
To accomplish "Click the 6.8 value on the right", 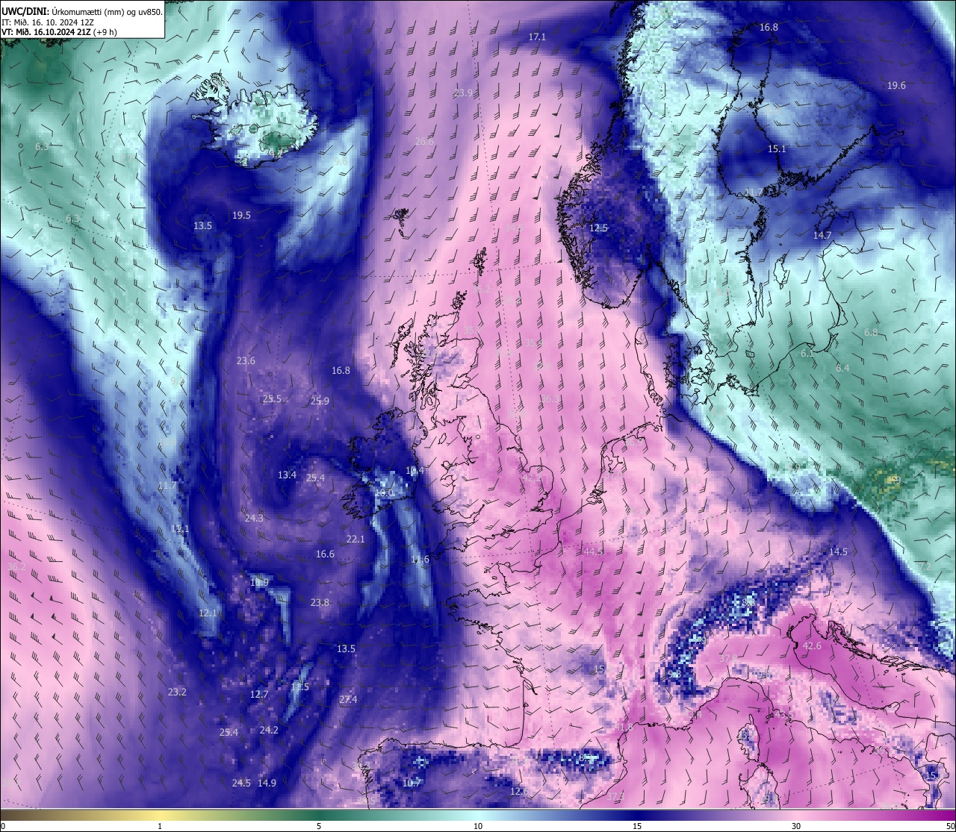I will (871, 332).
